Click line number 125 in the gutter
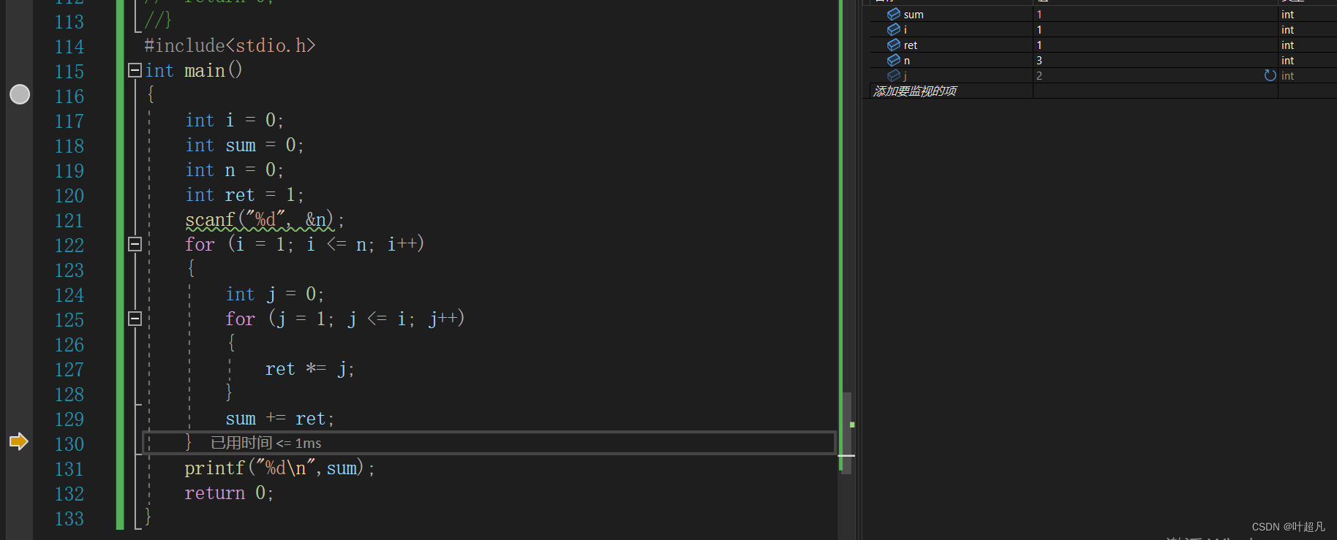The image size is (1337, 540). tap(69, 320)
